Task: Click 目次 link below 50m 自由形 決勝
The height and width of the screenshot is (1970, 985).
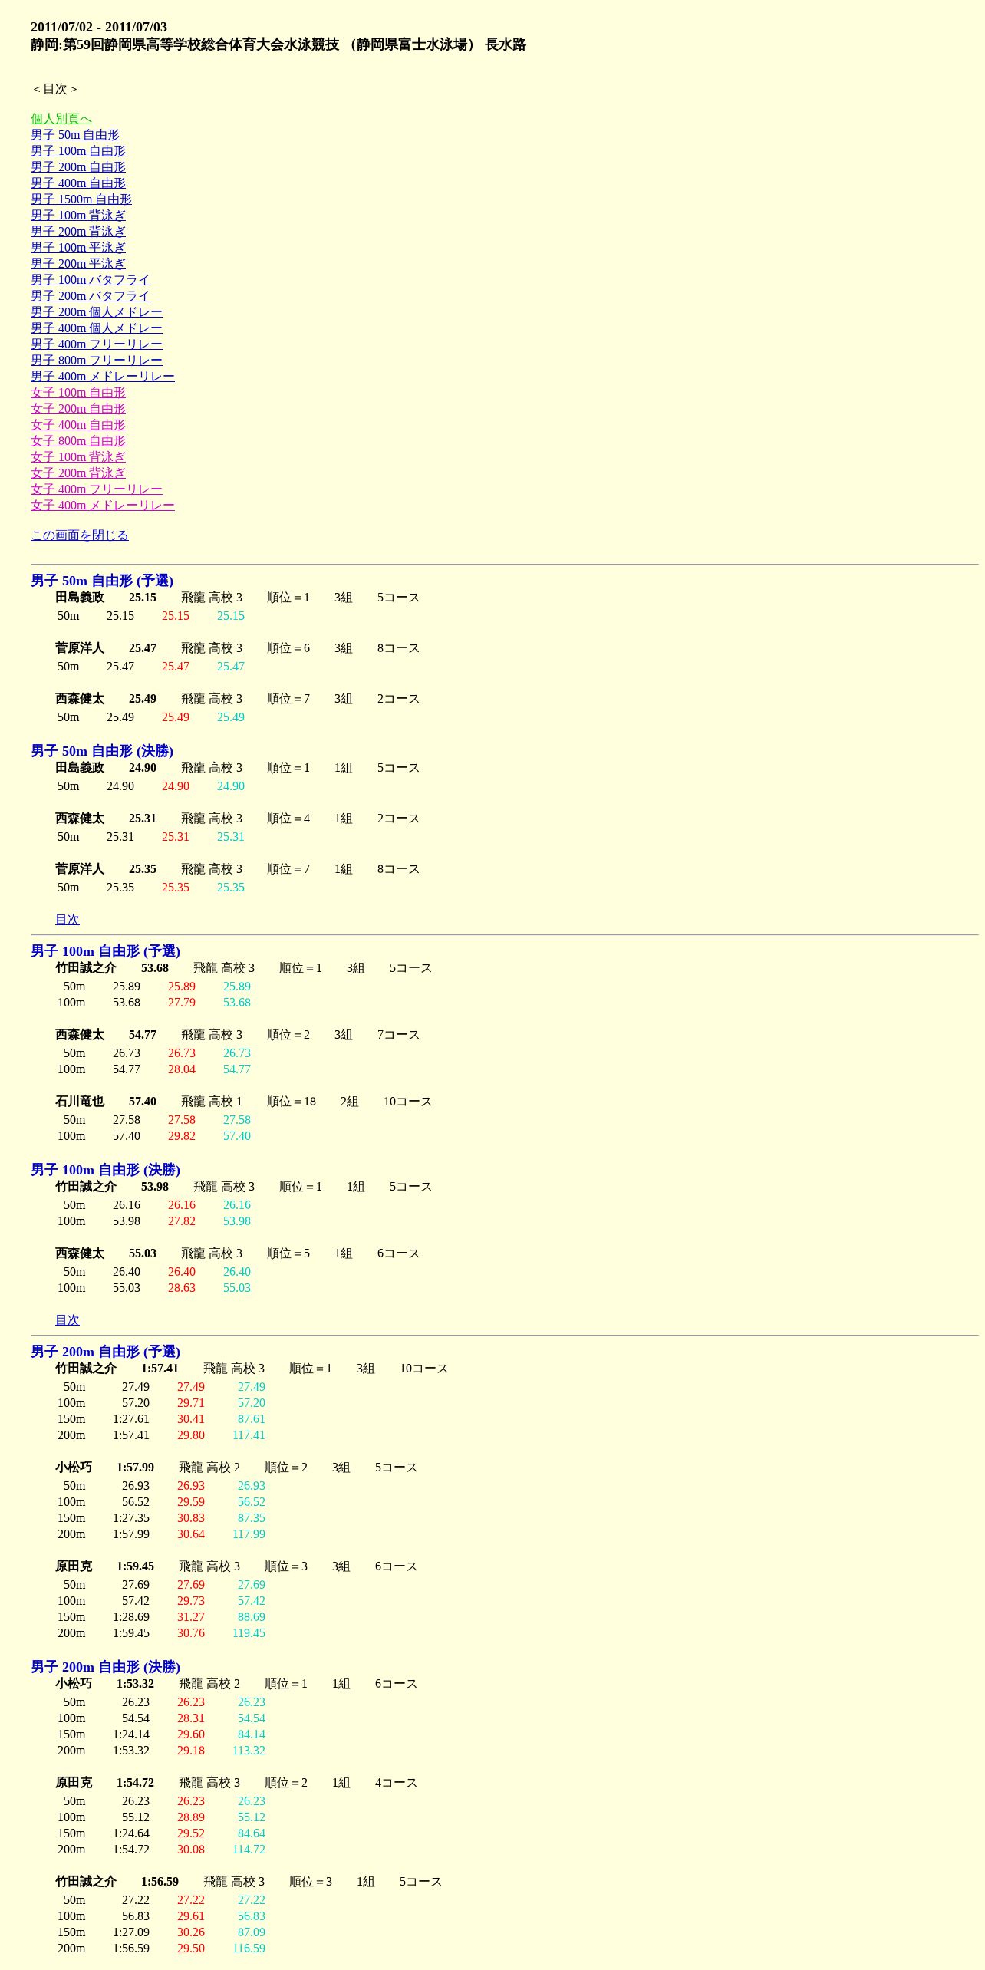Action: point(68,919)
